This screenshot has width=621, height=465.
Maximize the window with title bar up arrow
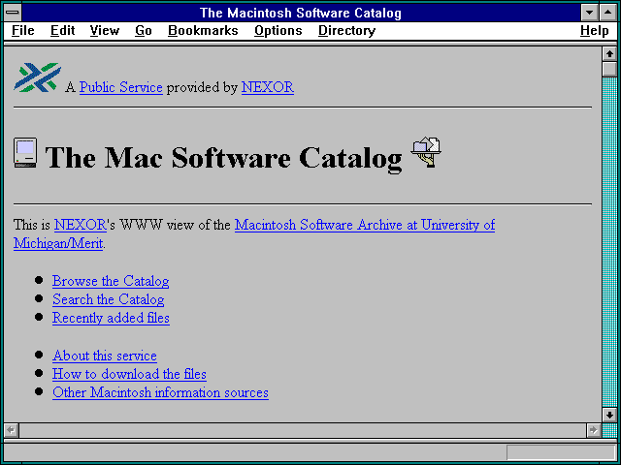pos(608,13)
